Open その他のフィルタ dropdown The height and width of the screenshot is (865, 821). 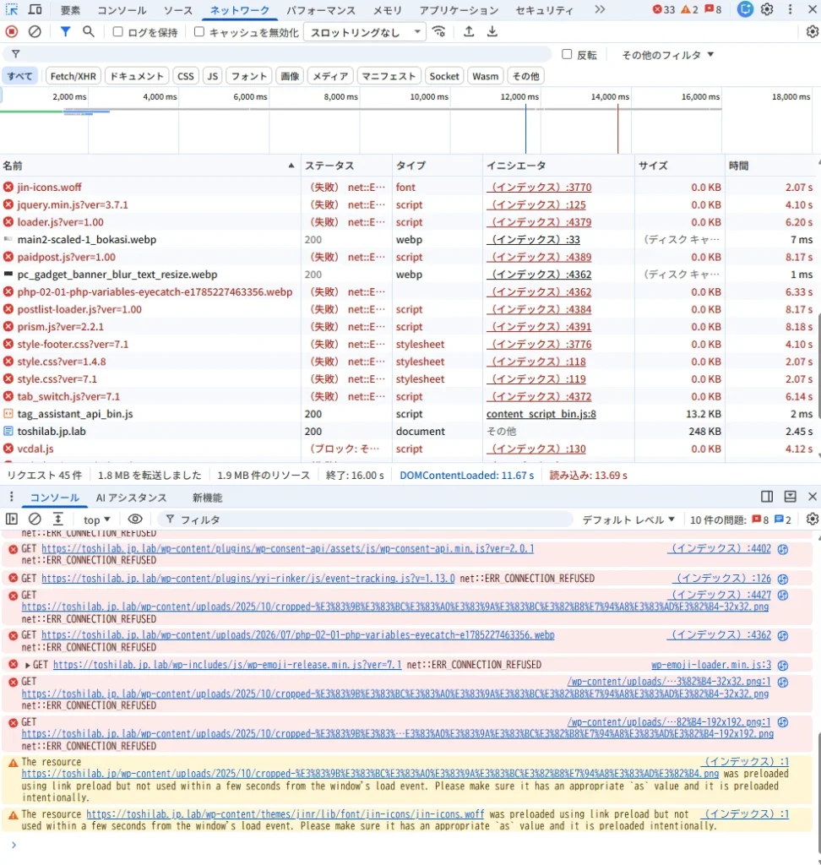667,55
